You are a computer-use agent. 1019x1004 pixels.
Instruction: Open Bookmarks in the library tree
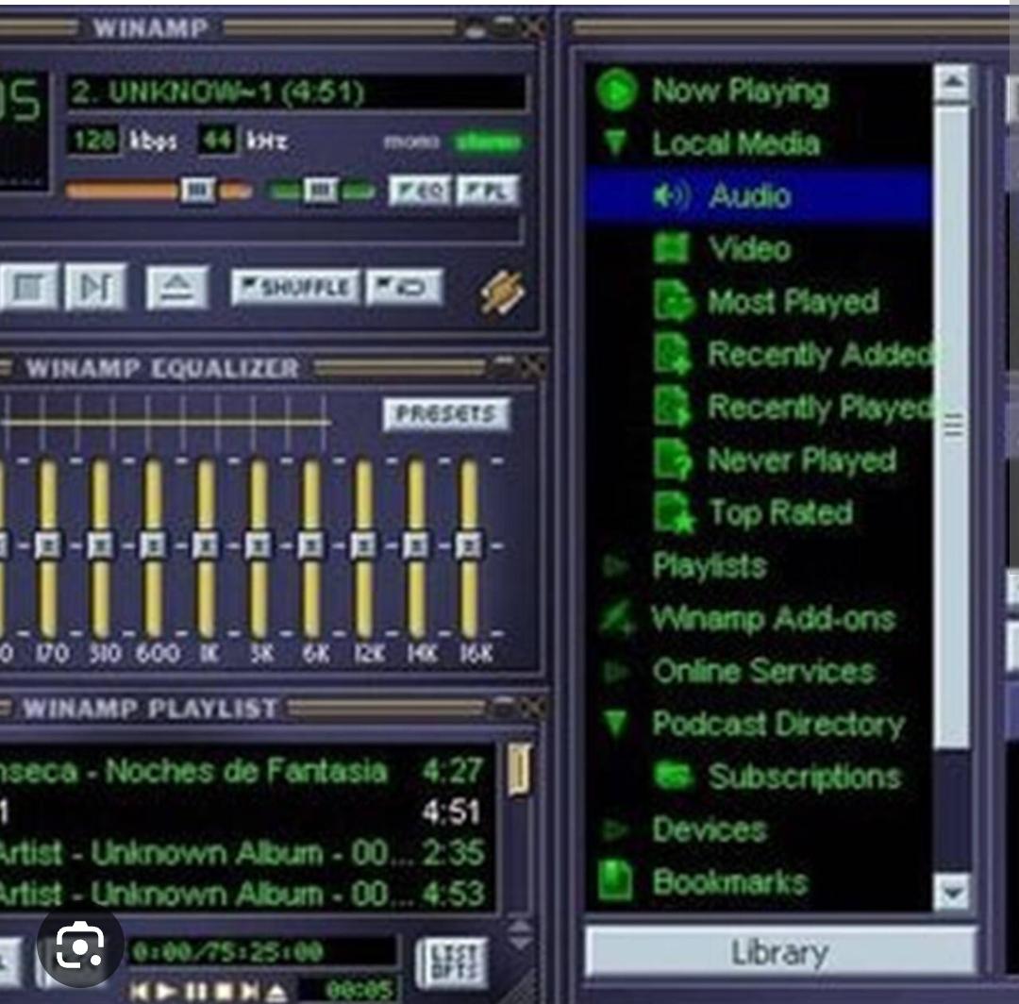728,882
